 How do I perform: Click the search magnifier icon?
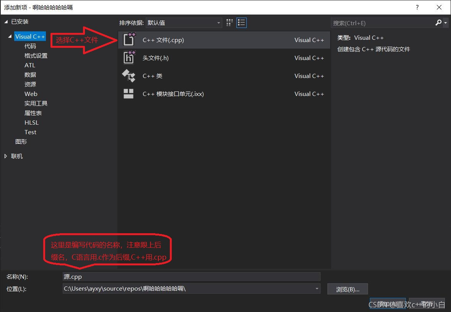(438, 23)
